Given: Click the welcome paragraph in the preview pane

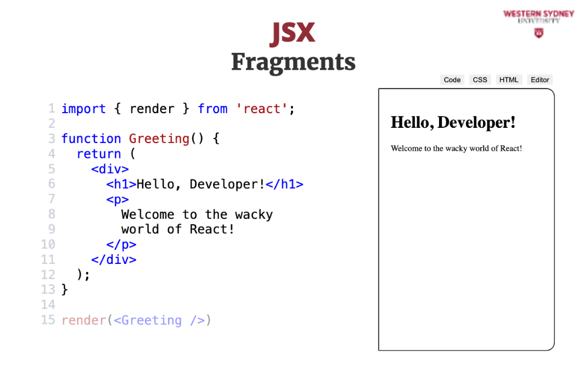Looking at the screenshot, I should coord(456,148).
